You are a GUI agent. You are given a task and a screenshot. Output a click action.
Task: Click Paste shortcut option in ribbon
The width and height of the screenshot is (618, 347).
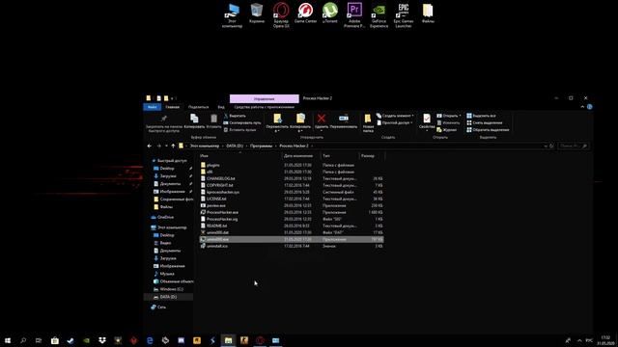pyautogui.click(x=240, y=130)
